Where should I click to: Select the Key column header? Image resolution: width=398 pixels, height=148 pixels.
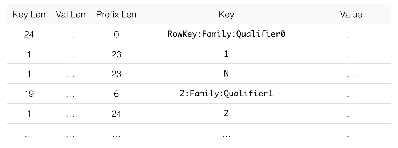[x=226, y=15]
